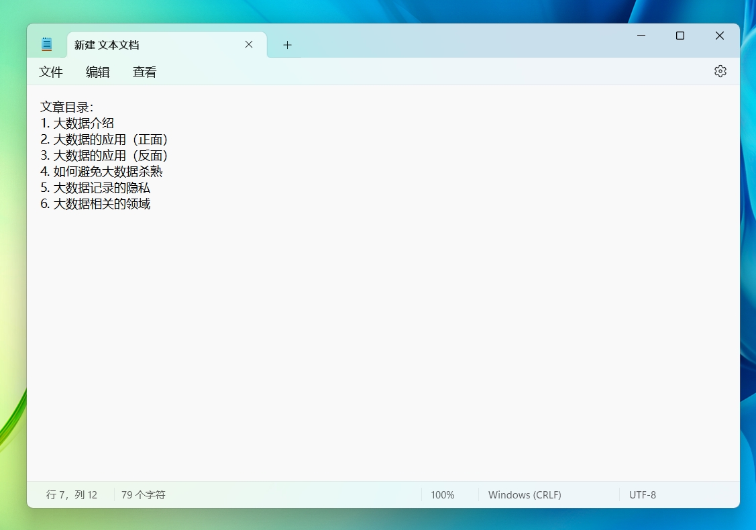This screenshot has height=530, width=756.
Task: Click the line 1. 大数据介绍
Action: tap(77, 123)
